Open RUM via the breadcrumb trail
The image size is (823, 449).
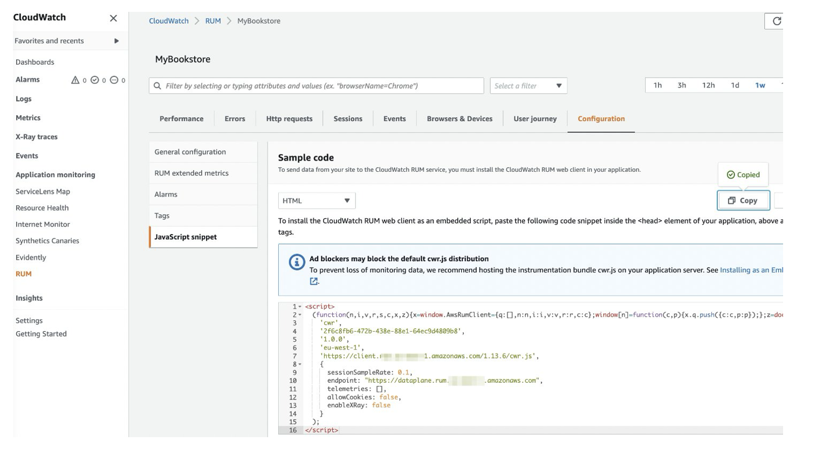coord(212,20)
